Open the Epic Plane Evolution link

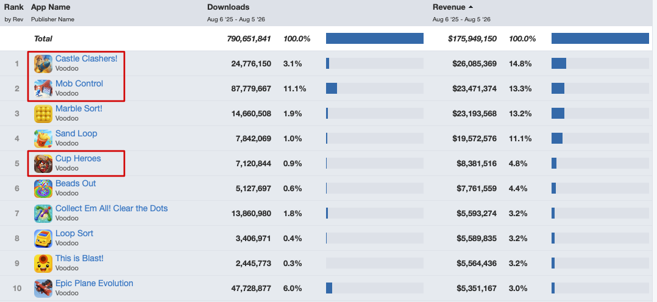(94, 283)
